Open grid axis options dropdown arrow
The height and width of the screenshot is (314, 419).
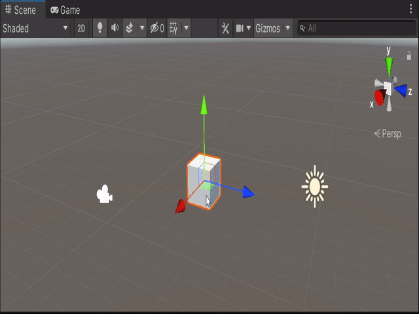click(186, 28)
